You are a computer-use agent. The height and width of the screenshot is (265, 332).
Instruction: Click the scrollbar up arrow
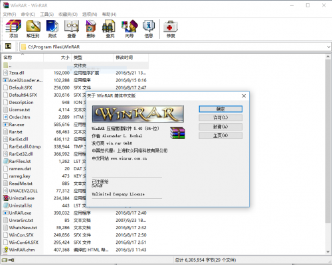click(x=328, y=57)
